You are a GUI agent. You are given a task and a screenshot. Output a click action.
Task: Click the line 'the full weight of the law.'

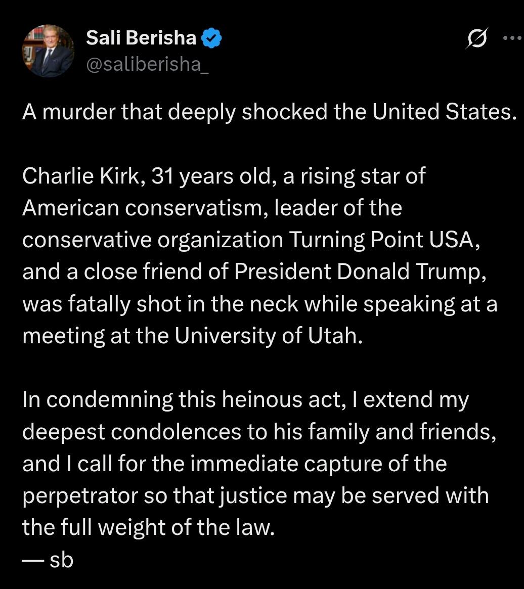click(x=149, y=527)
